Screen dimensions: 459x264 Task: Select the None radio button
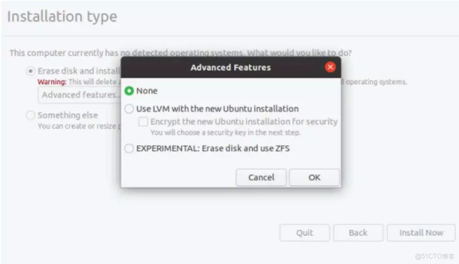[x=129, y=91]
